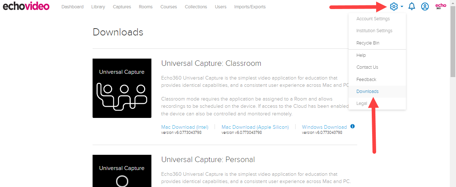Click the Echo360 logo at top right
The width and height of the screenshot is (456, 187).
(x=441, y=7)
